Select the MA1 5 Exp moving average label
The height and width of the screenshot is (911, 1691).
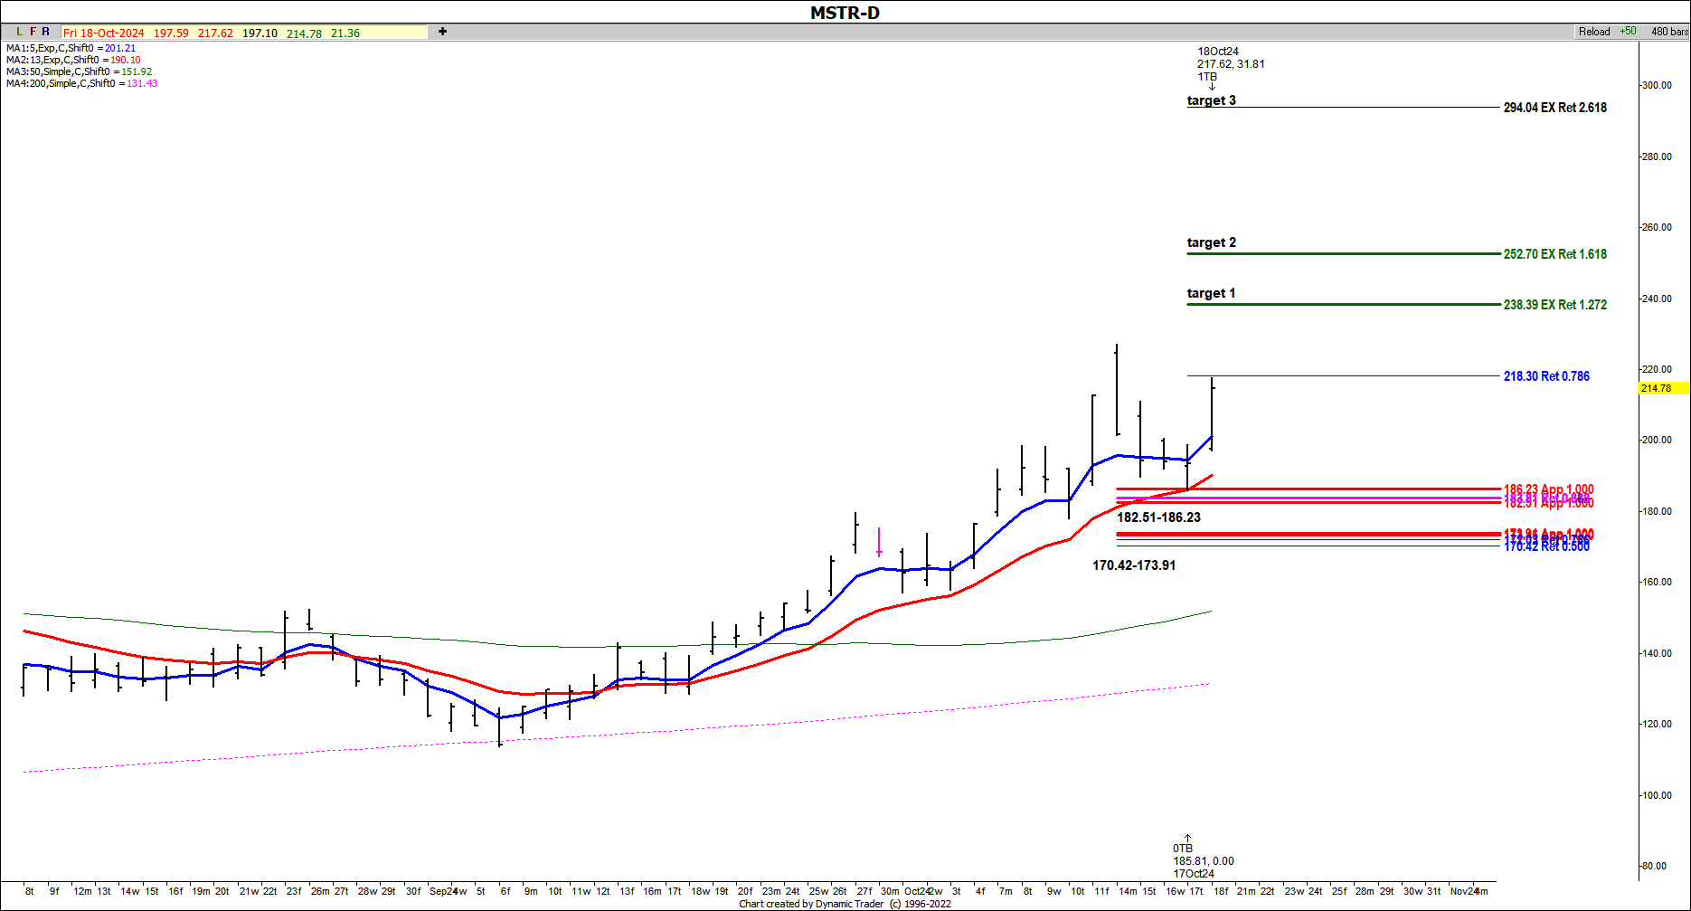(x=71, y=48)
